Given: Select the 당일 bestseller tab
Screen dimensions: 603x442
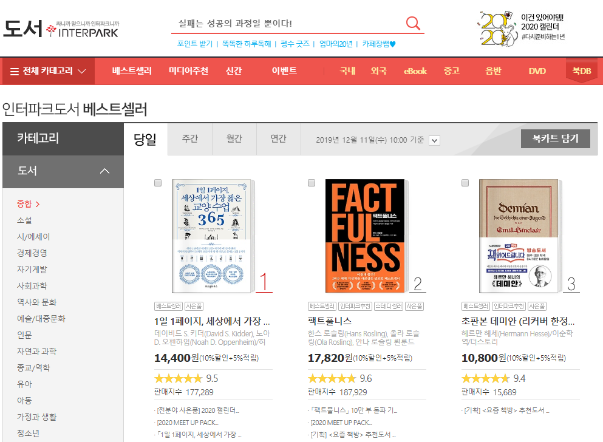Looking at the screenshot, I should point(145,139).
